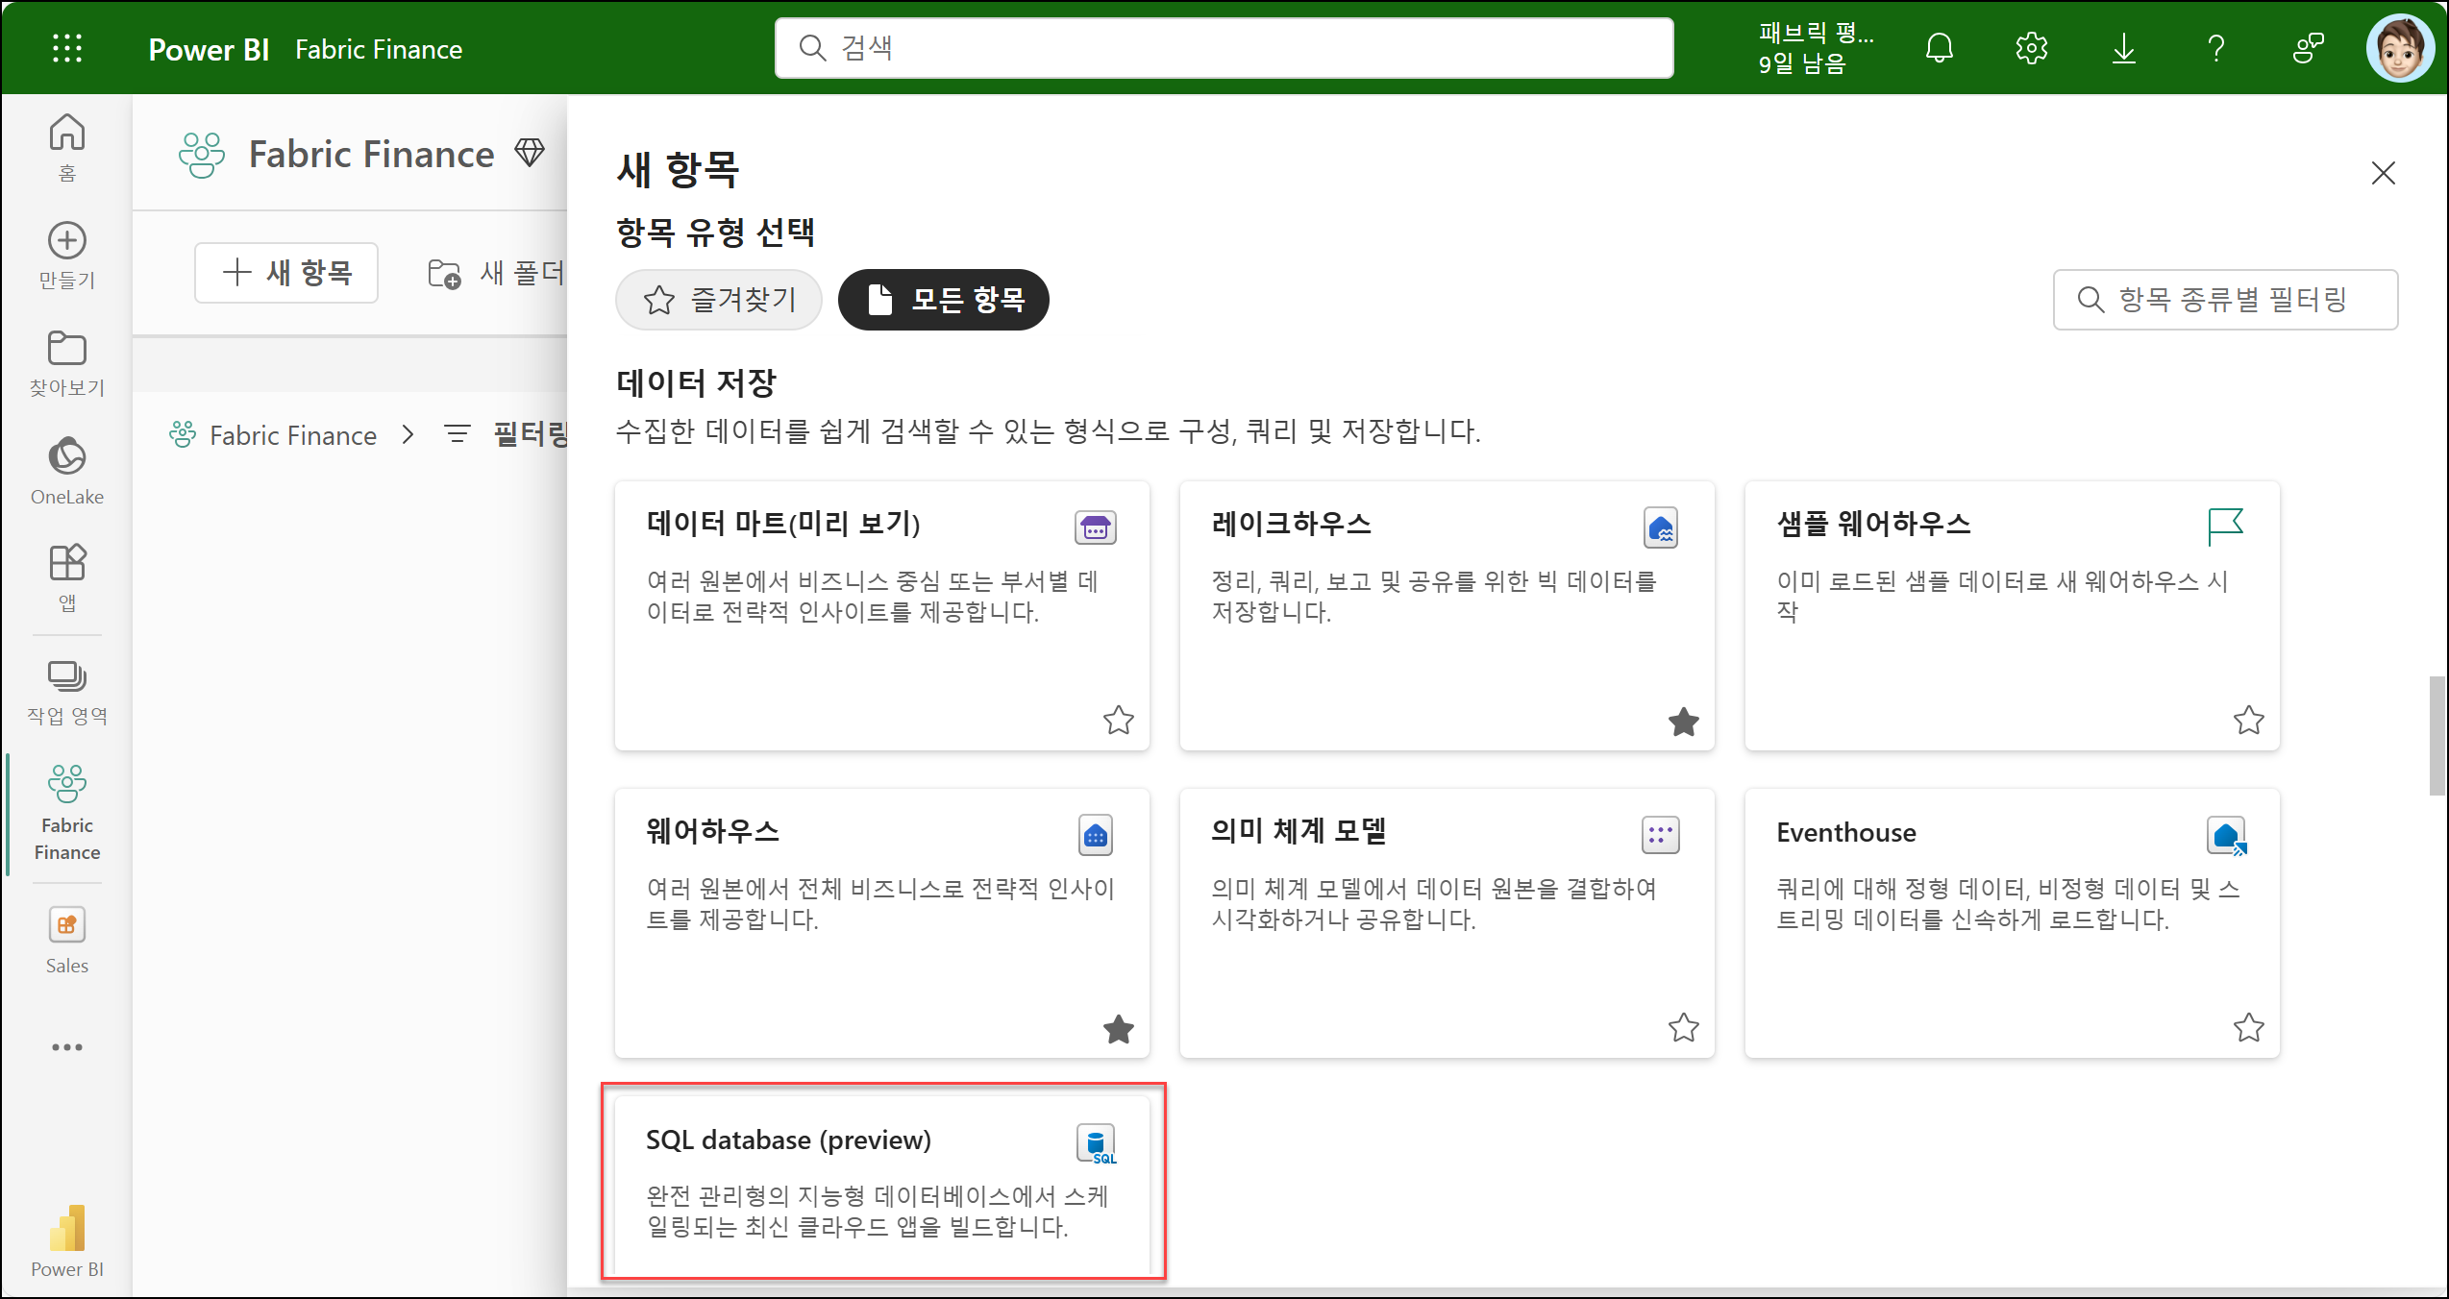2449x1299 pixels.
Task: Open 앱 in left navigation
Action: click(66, 578)
